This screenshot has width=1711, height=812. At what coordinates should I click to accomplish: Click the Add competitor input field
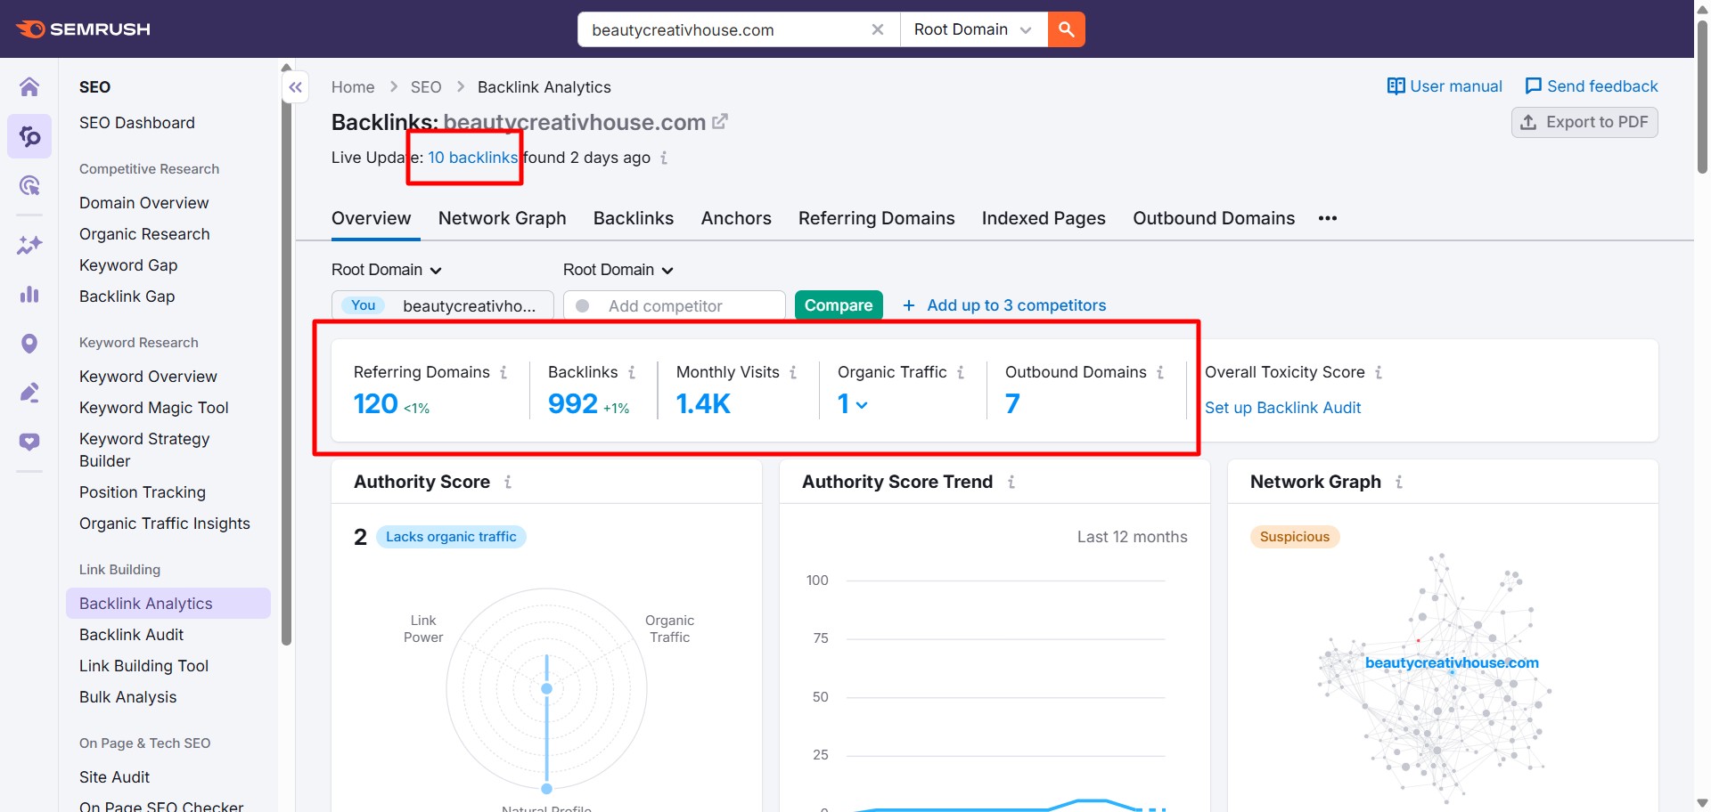click(x=684, y=305)
